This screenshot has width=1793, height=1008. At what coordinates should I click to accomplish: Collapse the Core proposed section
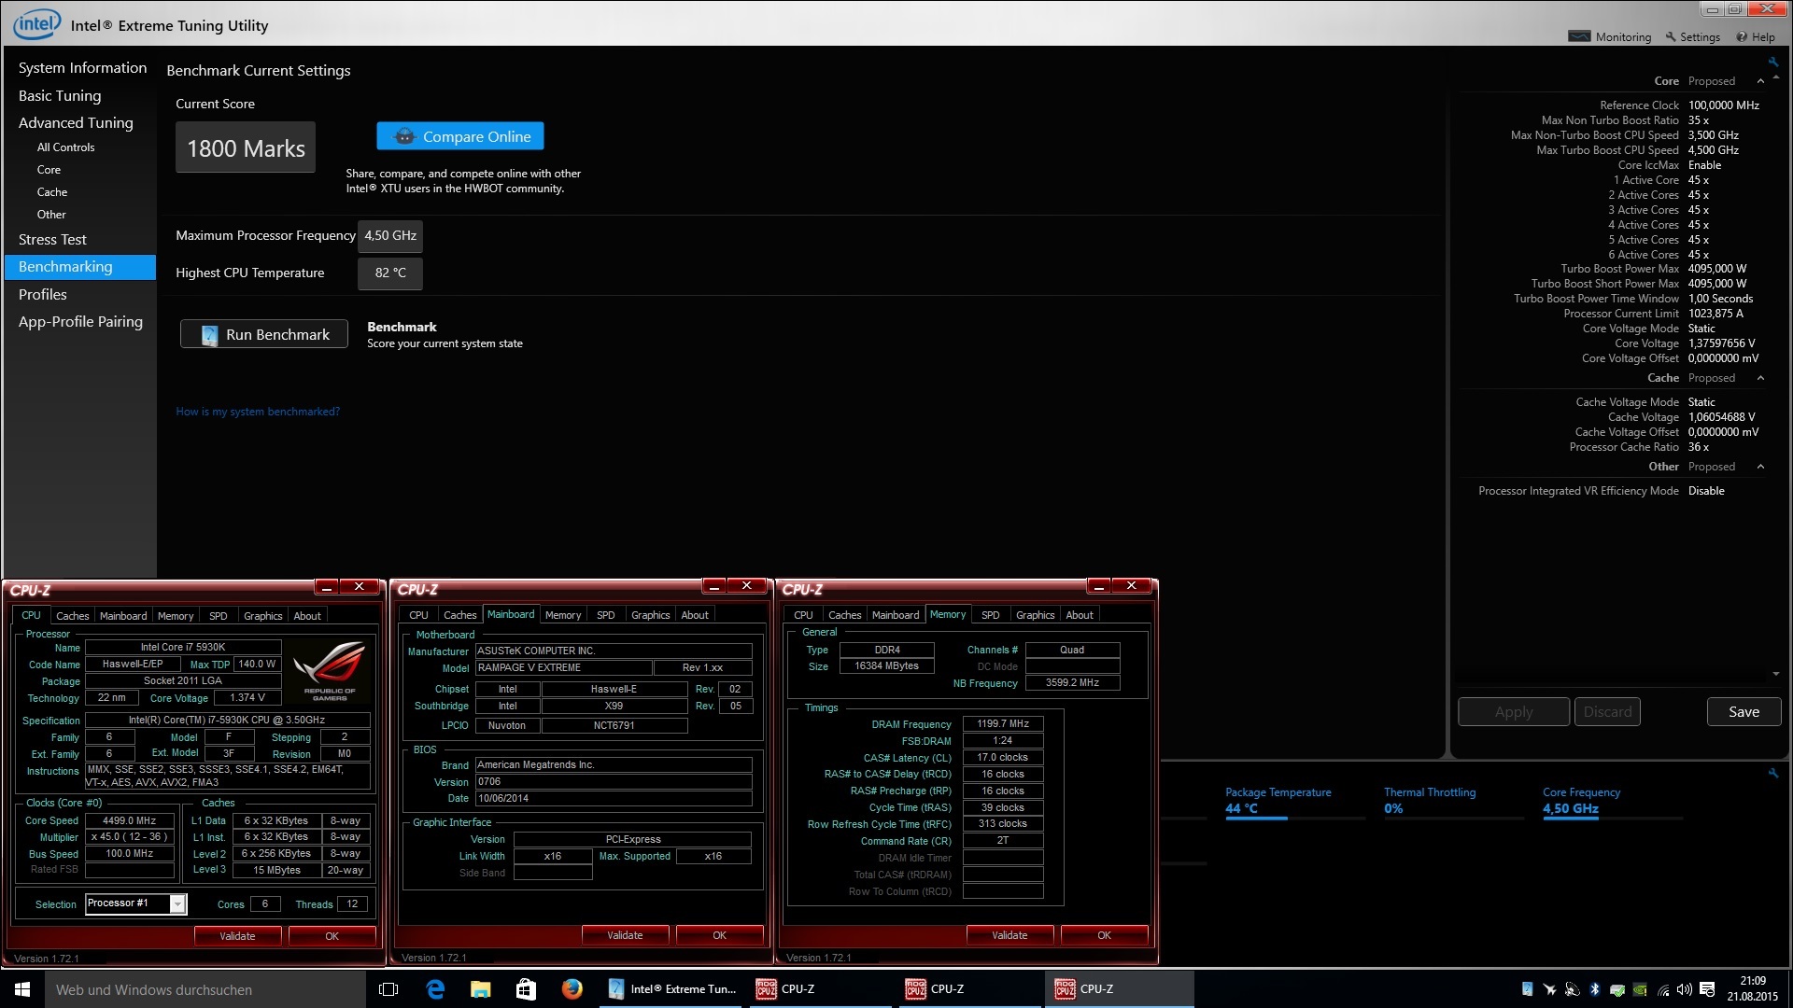tap(1760, 81)
